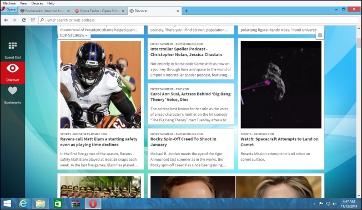Open the taskbar clock and date
Image resolution: width=362 pixels, height=210 pixels.
[349, 204]
